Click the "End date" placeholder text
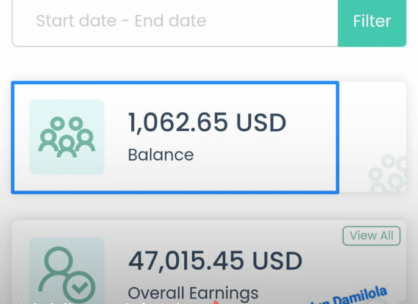The width and height of the screenshot is (418, 304). coord(170,21)
